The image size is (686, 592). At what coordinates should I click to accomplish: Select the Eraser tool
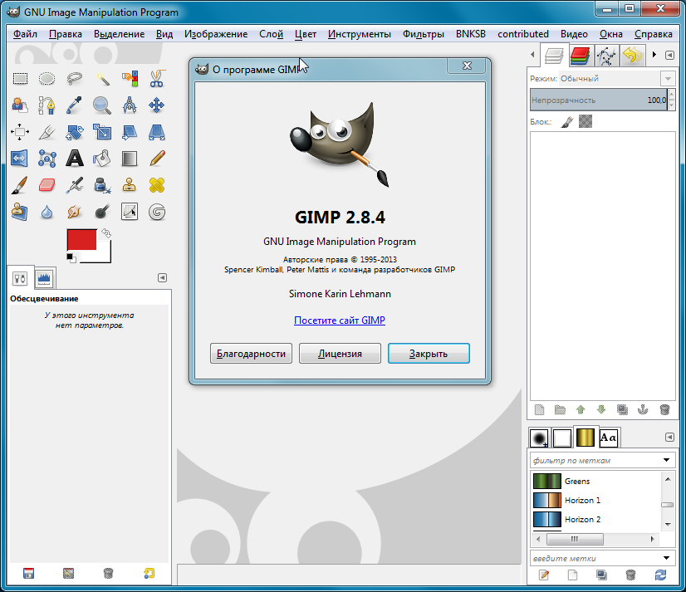(47, 185)
